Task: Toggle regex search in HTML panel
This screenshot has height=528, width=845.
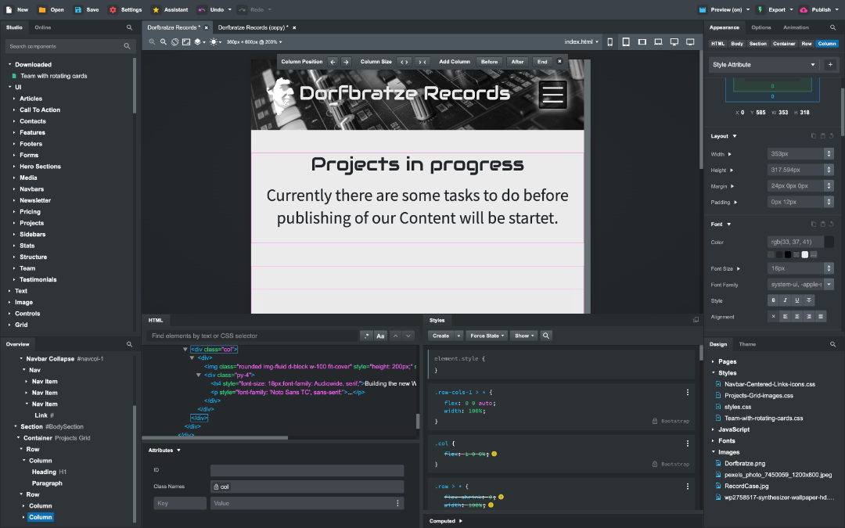Action: [x=366, y=336]
